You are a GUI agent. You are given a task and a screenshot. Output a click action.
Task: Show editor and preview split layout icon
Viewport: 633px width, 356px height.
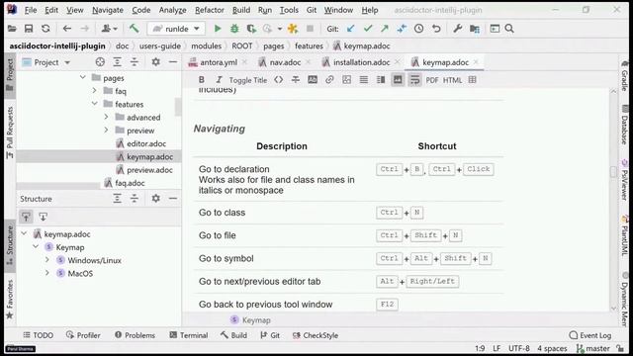pos(381,80)
